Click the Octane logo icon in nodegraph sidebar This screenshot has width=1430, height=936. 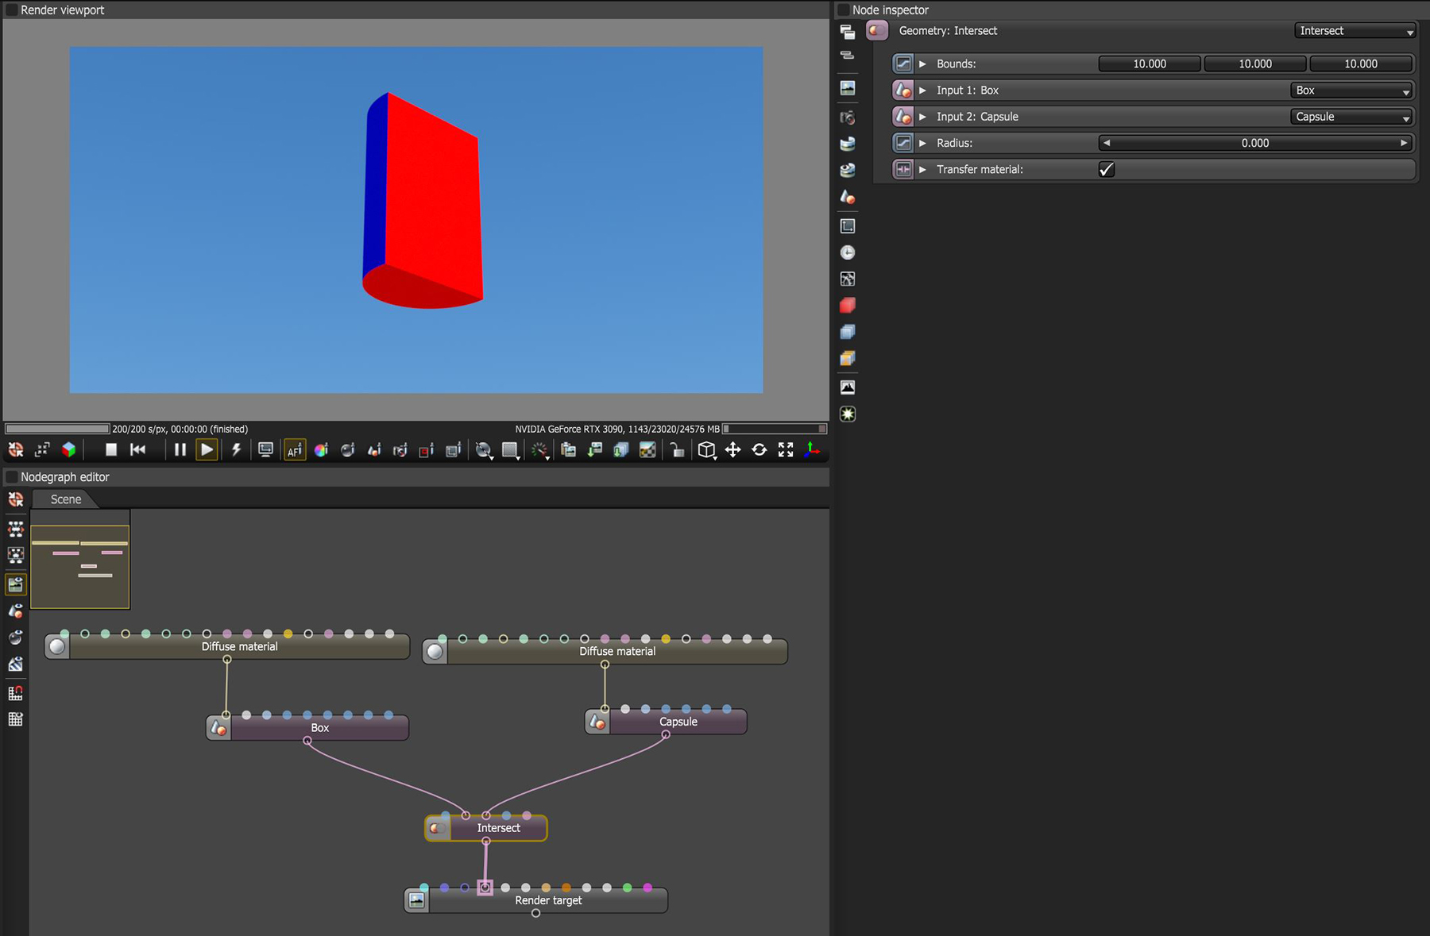click(15, 499)
